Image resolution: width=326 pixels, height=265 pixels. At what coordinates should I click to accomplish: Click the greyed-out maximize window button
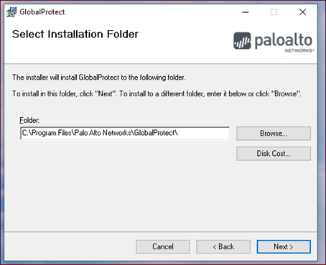coord(274,12)
